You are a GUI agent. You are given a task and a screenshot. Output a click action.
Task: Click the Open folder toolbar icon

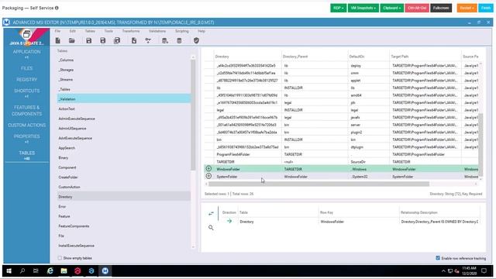[72, 40]
